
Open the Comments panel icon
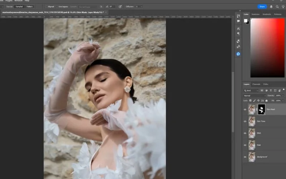(238, 21)
